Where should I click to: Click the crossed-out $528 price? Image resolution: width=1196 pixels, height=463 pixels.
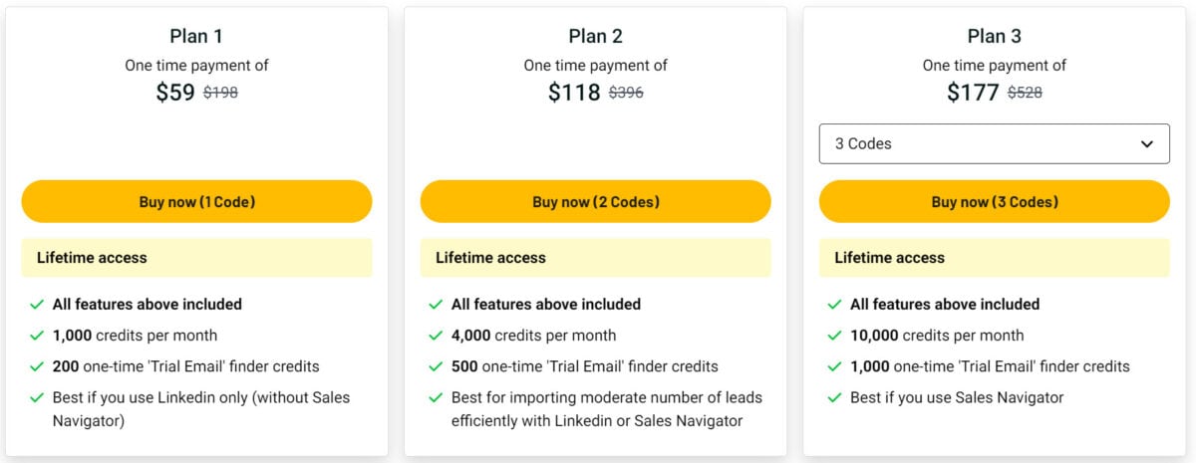click(x=1025, y=93)
